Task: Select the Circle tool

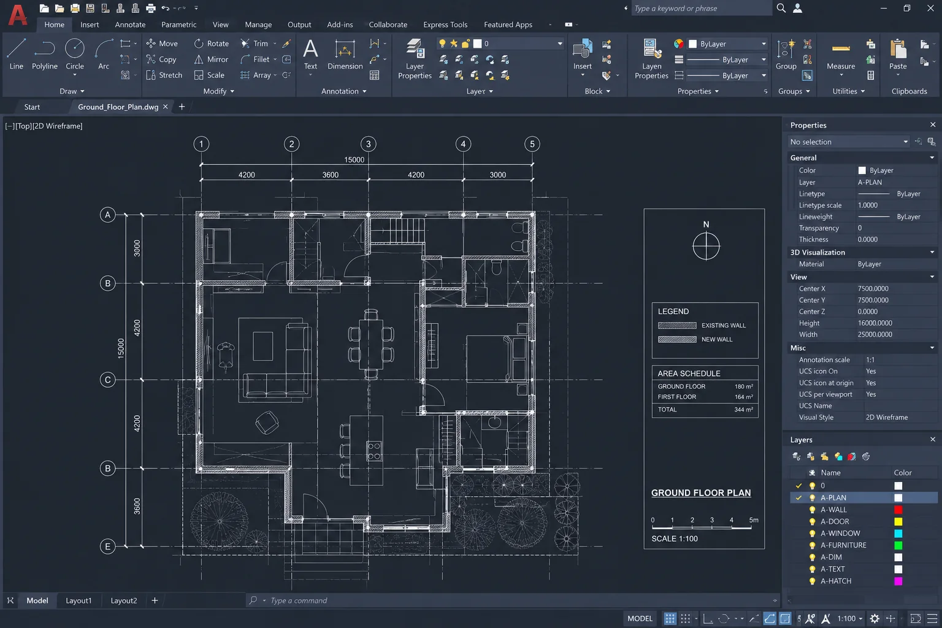Action: pos(75,54)
